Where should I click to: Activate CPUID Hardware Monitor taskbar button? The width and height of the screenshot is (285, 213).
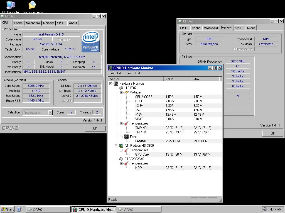point(94,209)
